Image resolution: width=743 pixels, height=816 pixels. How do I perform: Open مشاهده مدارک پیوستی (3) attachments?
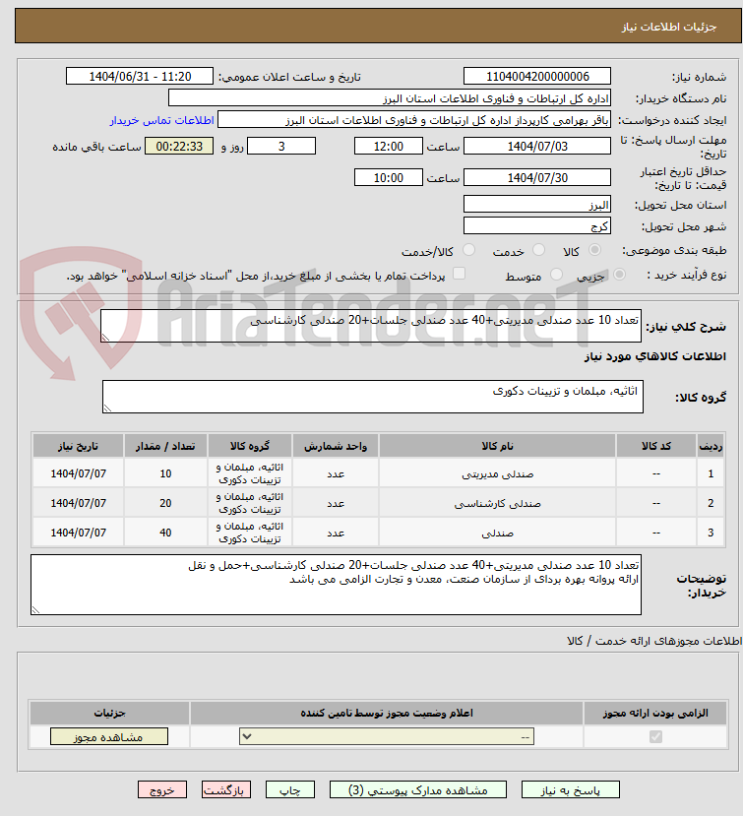(x=418, y=790)
